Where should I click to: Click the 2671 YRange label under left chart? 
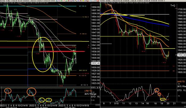(x=90, y=94)
